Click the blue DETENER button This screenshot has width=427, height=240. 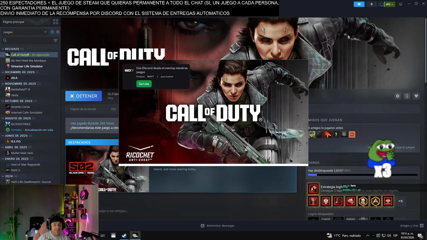pos(84,96)
